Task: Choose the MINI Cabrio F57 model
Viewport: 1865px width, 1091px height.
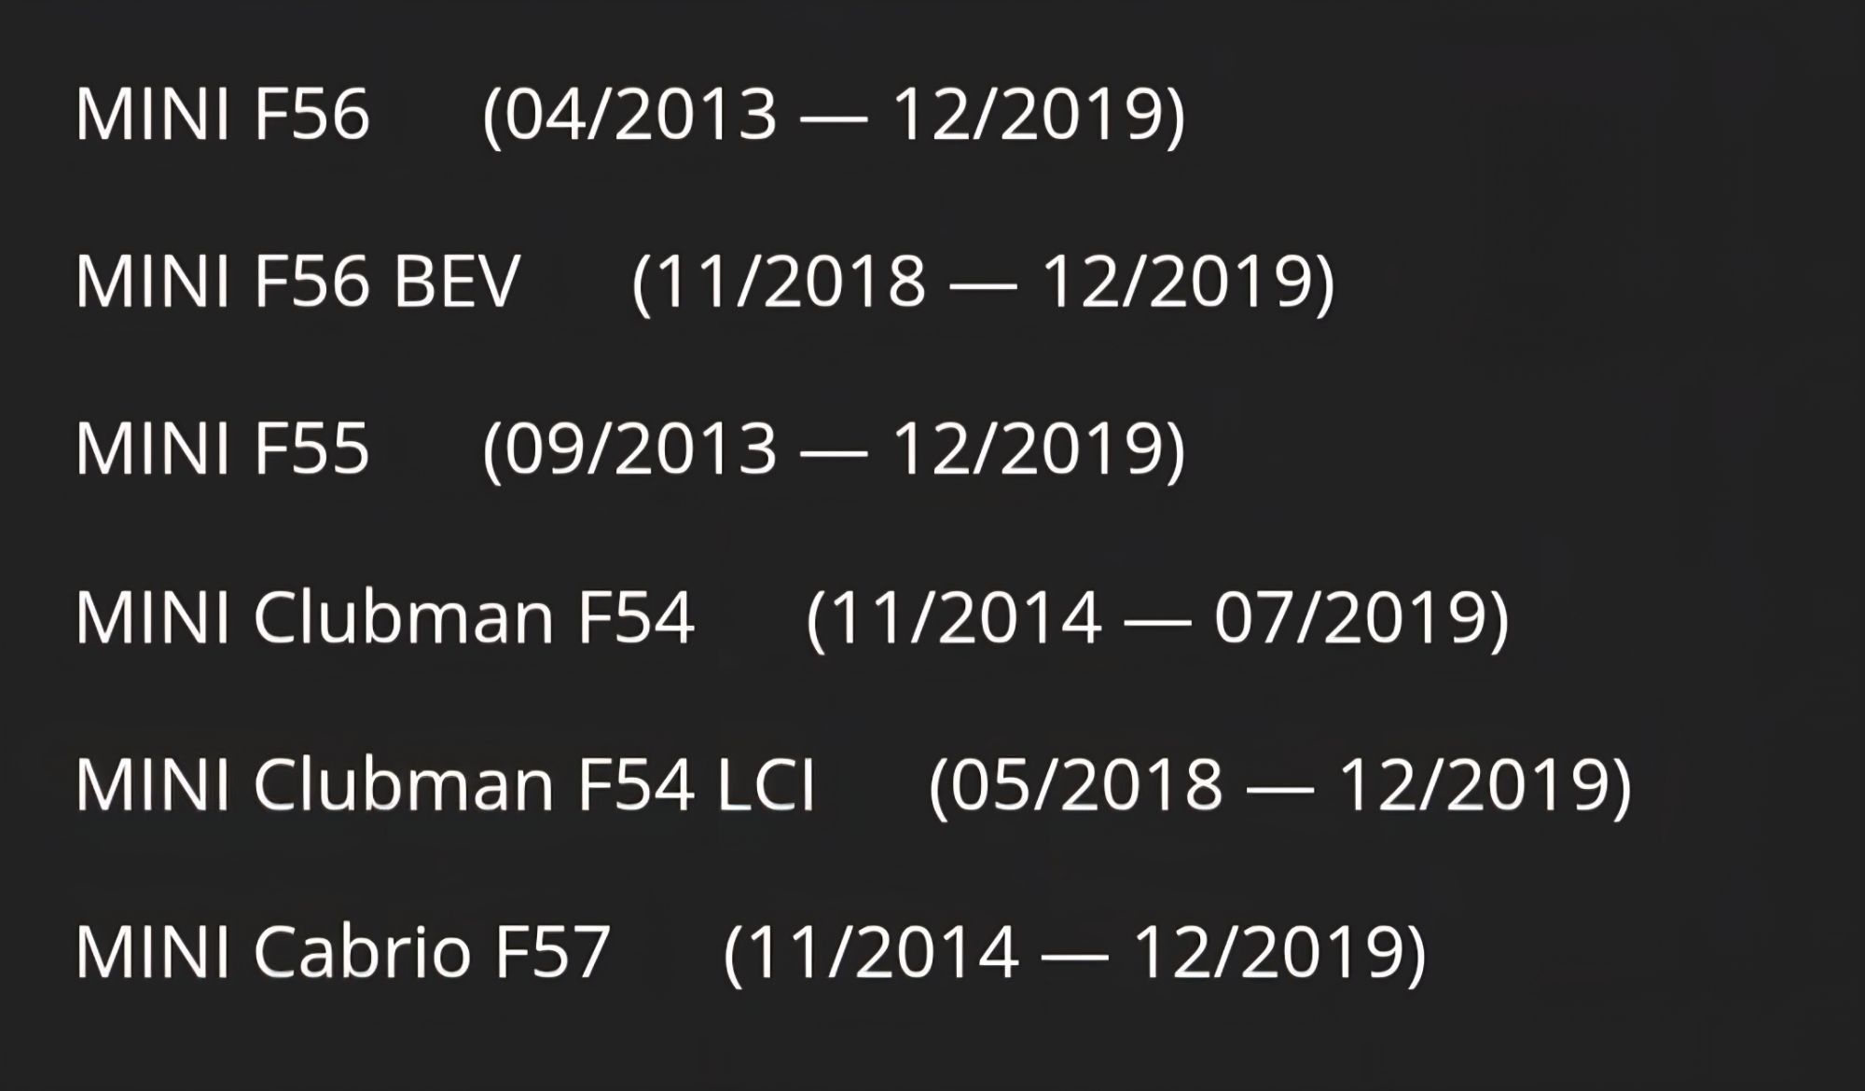Action: (342, 952)
